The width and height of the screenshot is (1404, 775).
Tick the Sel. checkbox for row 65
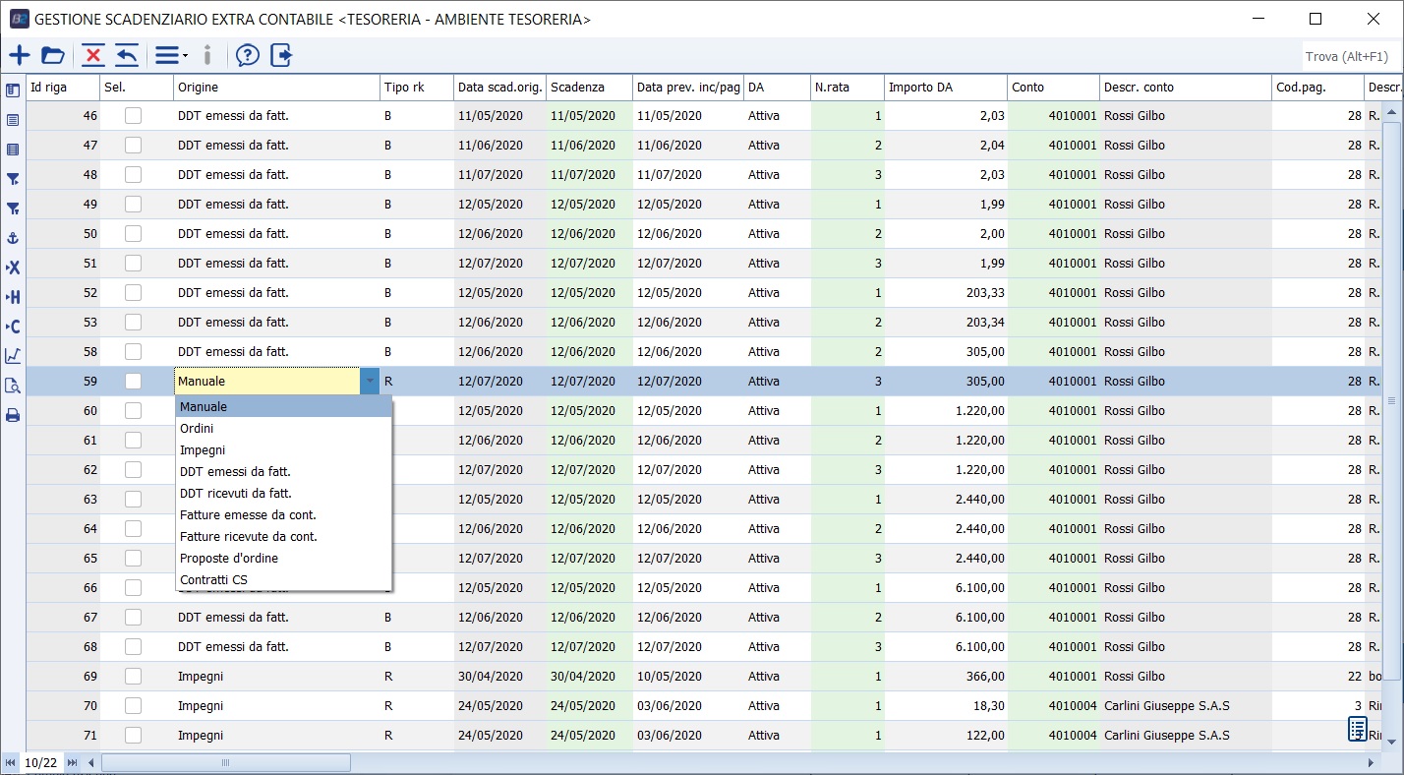(x=133, y=559)
